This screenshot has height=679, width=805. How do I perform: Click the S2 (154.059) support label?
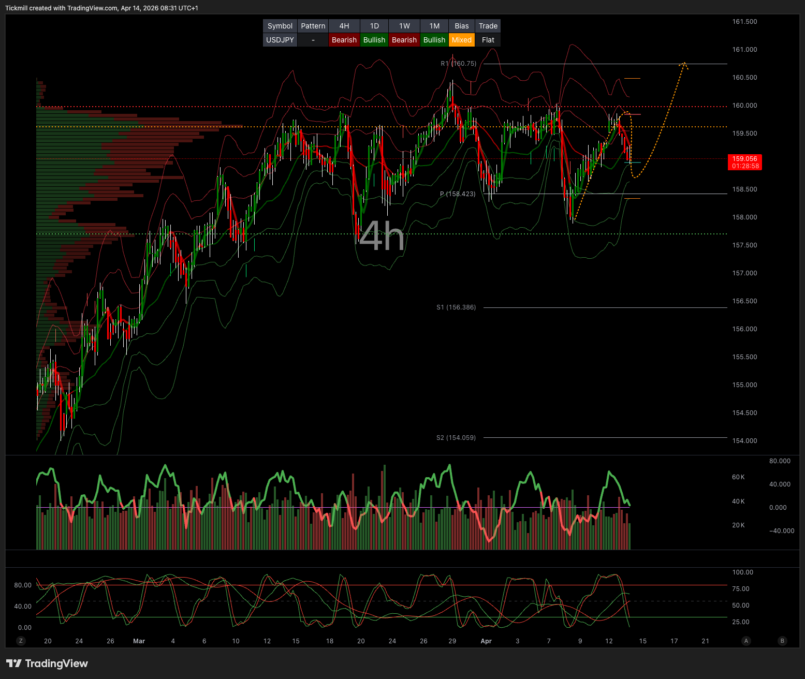coord(456,438)
